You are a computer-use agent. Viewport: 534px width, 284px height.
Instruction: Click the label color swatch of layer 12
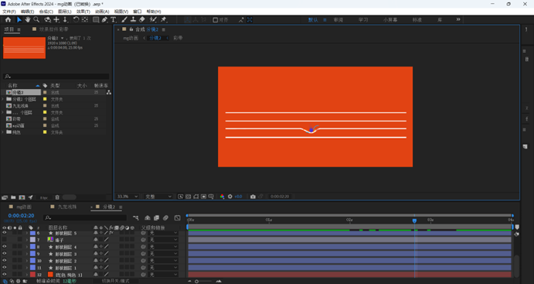[x=32, y=275]
